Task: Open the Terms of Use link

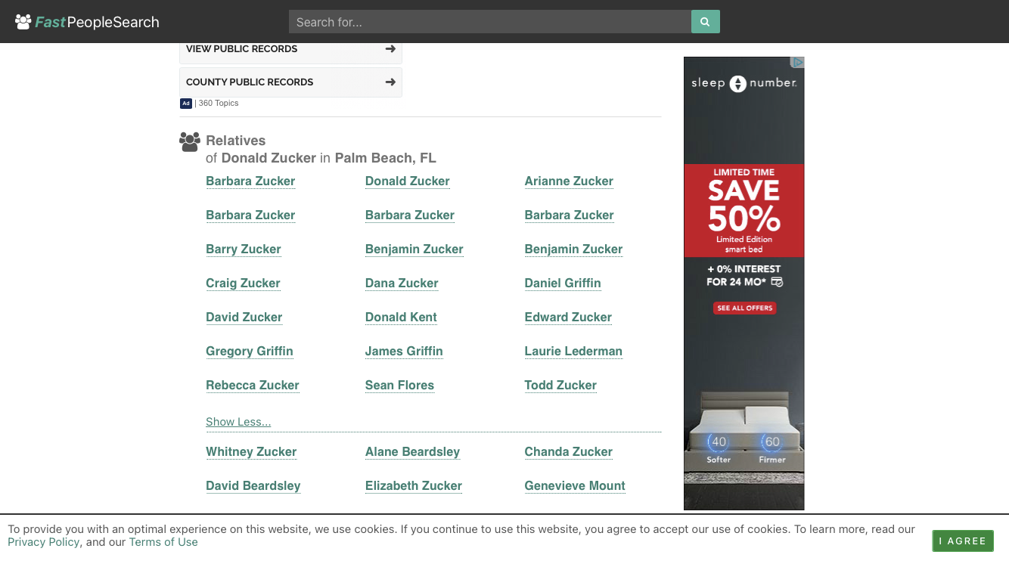Action: coord(163,542)
